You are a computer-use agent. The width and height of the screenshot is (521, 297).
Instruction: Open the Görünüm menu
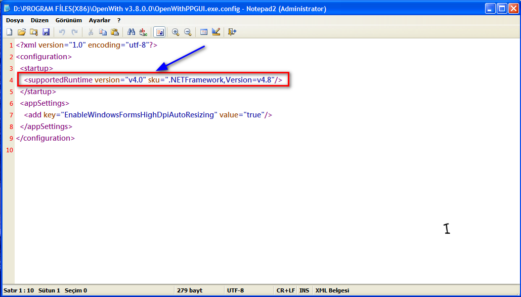(68, 20)
